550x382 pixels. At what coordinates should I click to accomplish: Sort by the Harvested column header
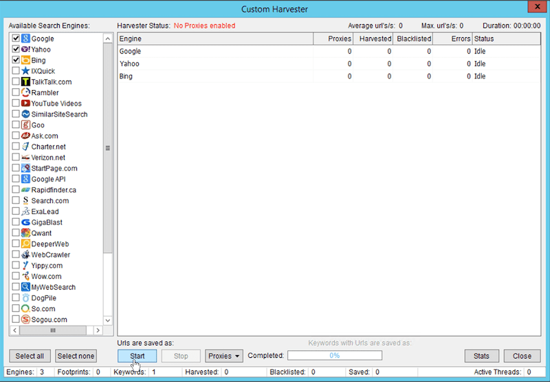coord(373,39)
